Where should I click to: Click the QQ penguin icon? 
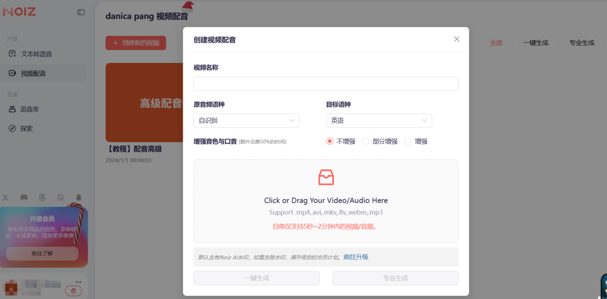79,197
